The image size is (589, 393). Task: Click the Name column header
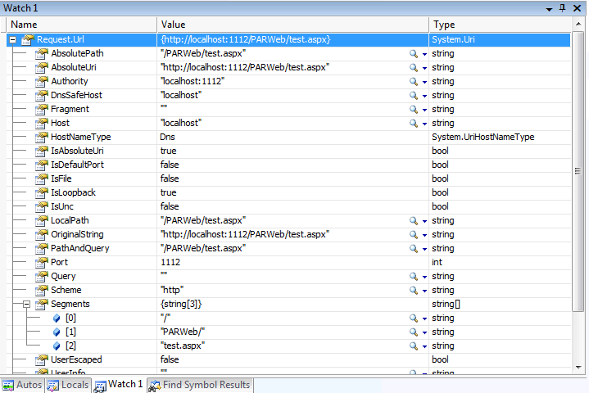coord(82,25)
